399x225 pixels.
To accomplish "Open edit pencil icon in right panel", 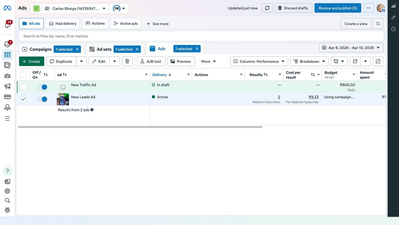I will (393, 17).
